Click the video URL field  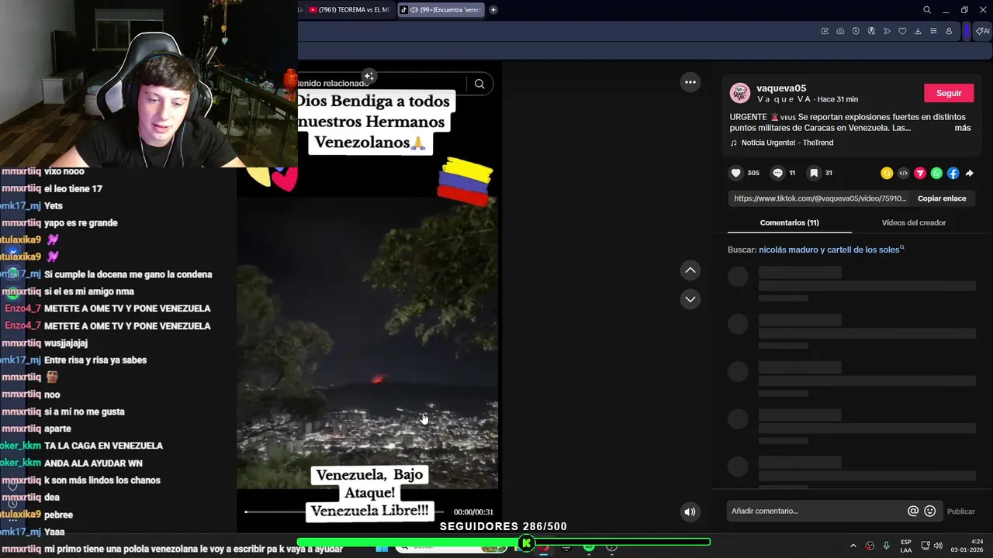pos(820,198)
